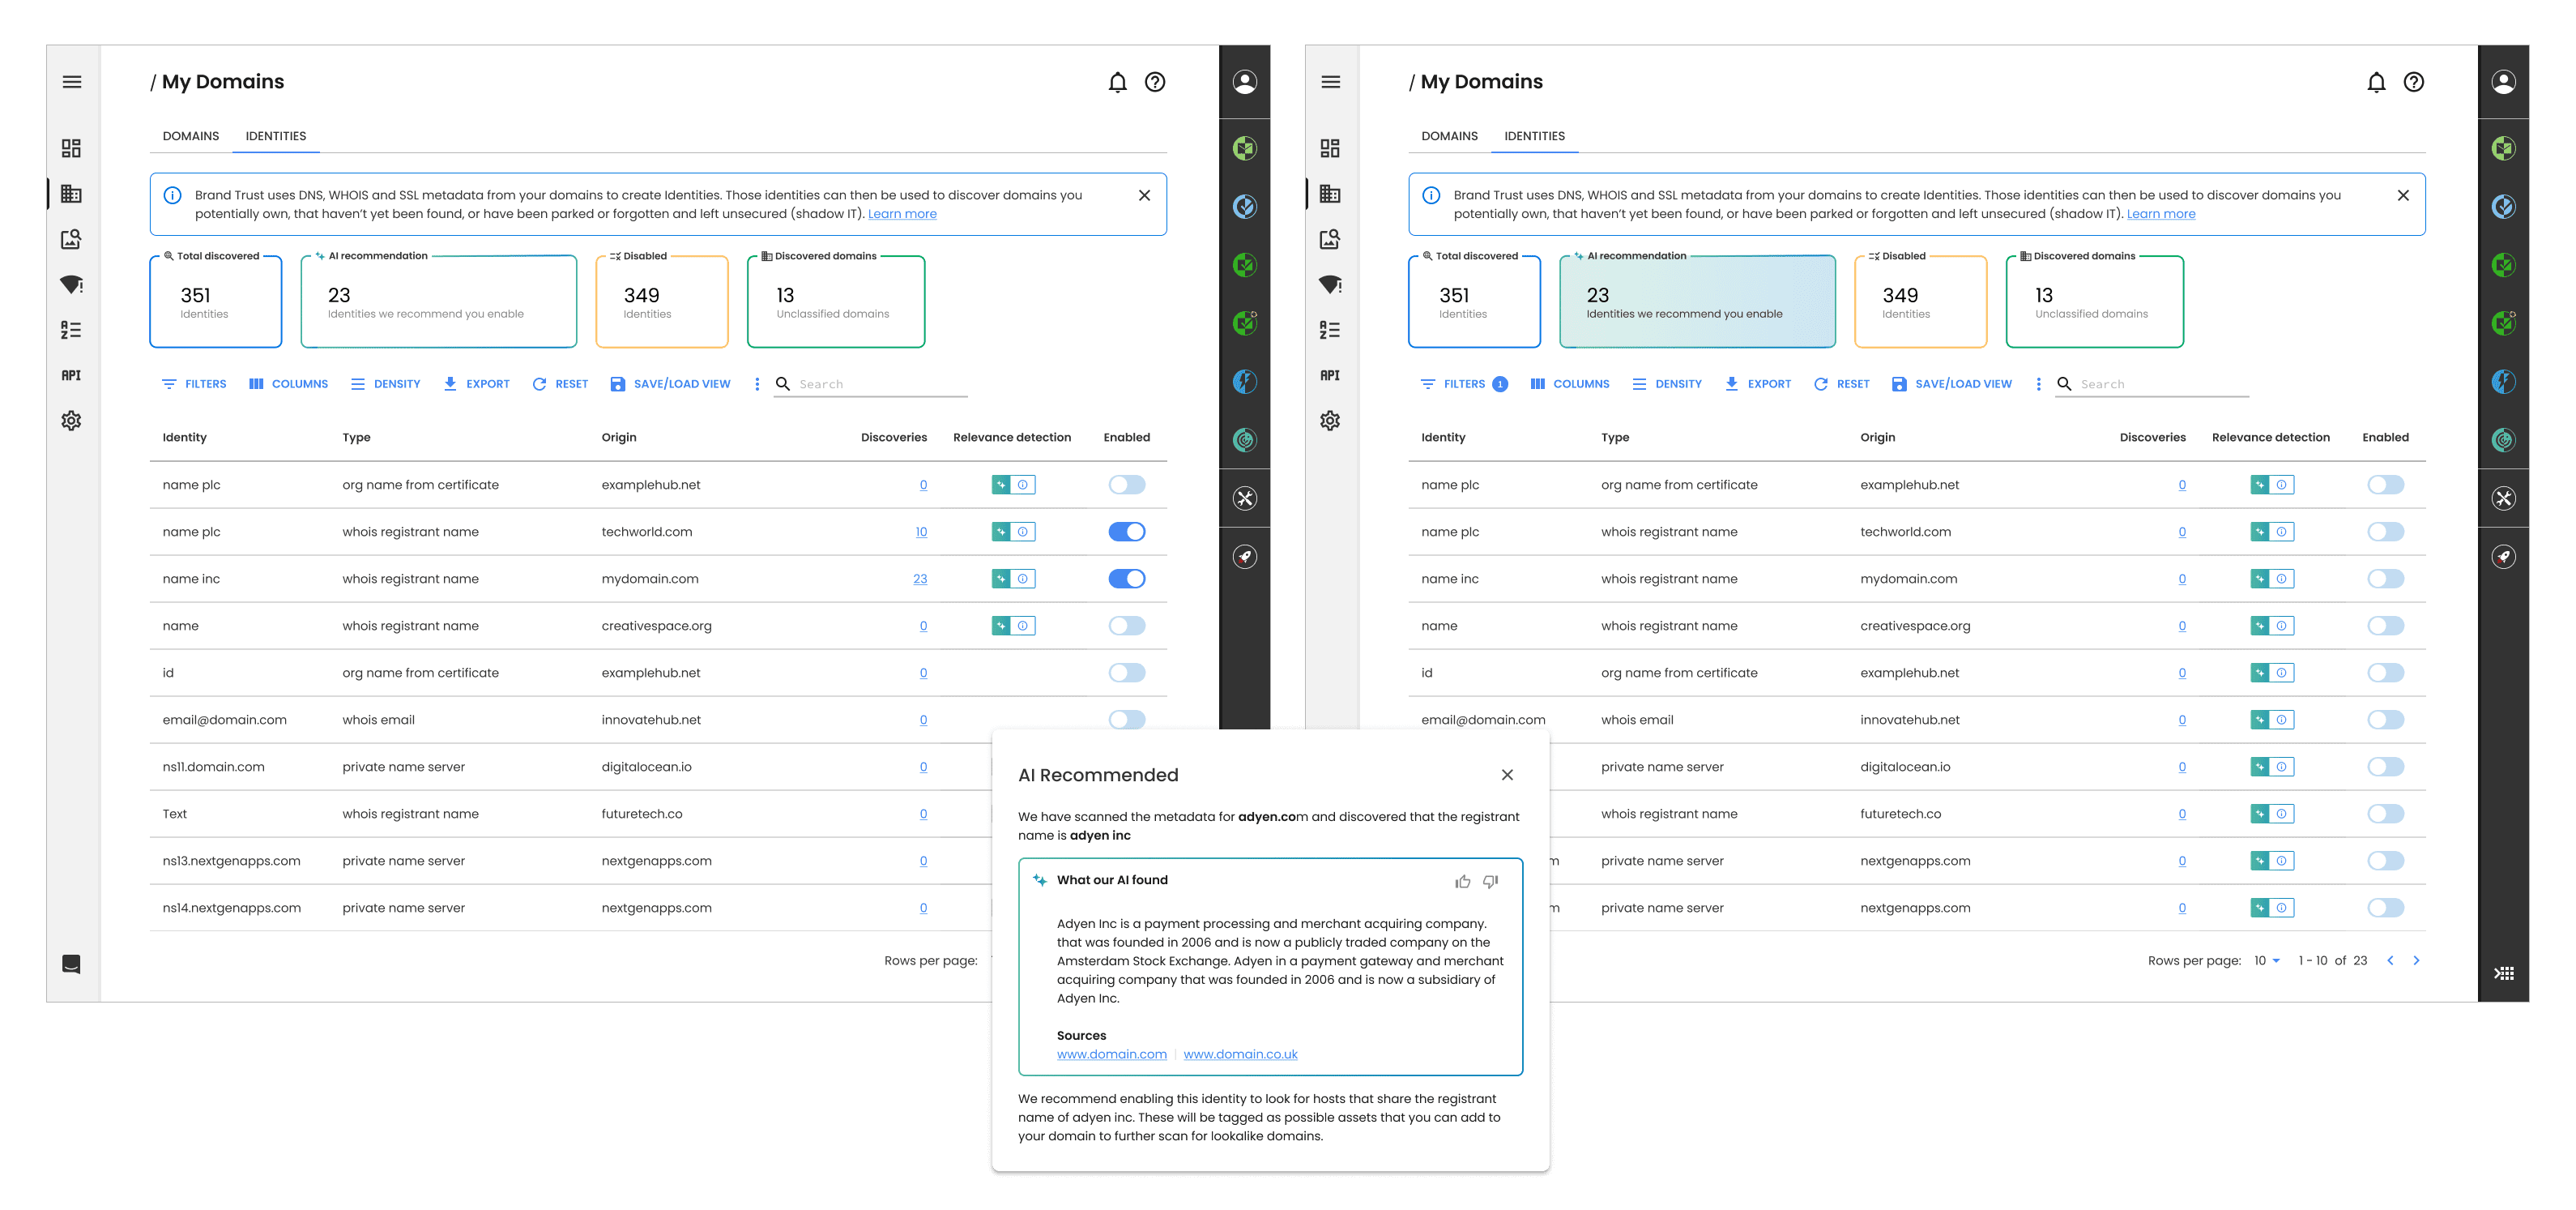Select Identities tab in right panel
2576x1210 pixels.
[x=1534, y=136]
